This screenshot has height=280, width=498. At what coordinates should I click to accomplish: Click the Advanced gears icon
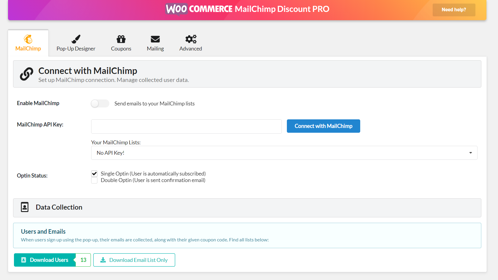[191, 39]
